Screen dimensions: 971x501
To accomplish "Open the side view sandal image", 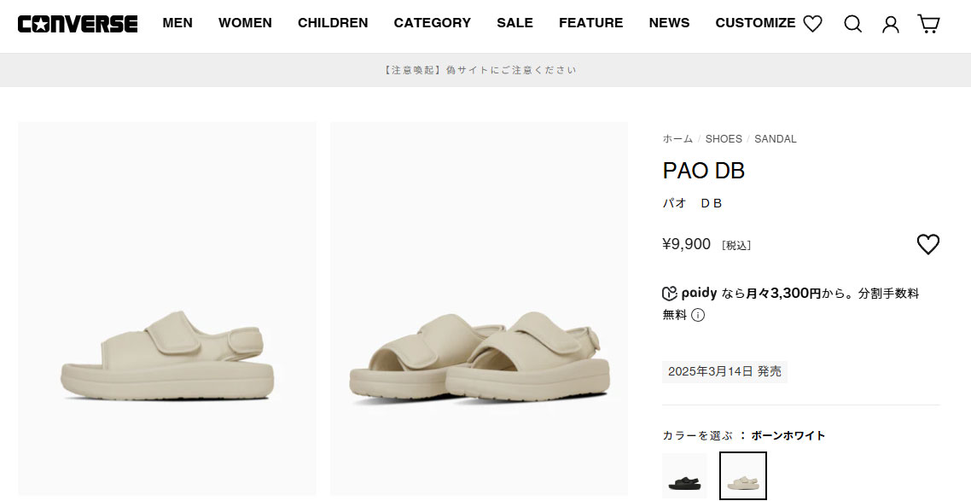I will point(167,307).
